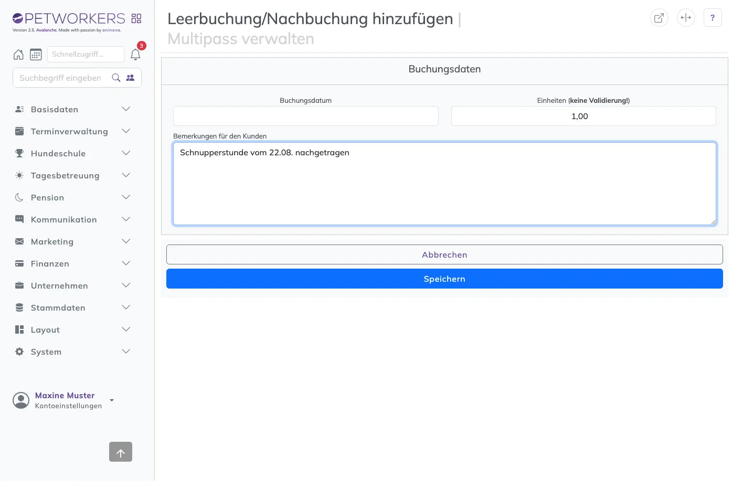Image resolution: width=743 pixels, height=489 pixels.
Task: Grab the textarea resize handle corner
Action: [x=713, y=222]
